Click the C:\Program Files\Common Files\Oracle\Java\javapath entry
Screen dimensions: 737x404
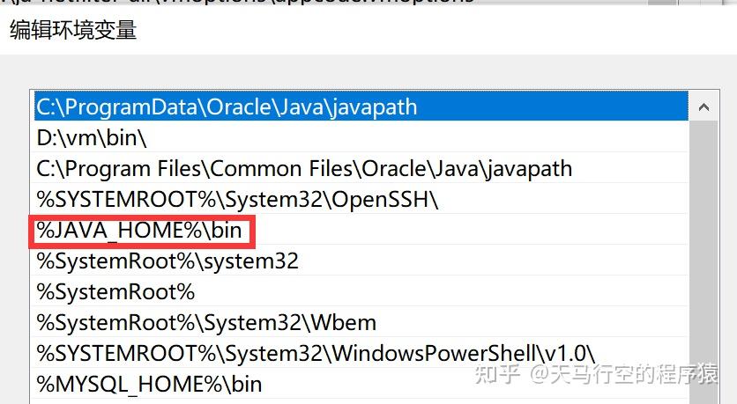pos(304,168)
